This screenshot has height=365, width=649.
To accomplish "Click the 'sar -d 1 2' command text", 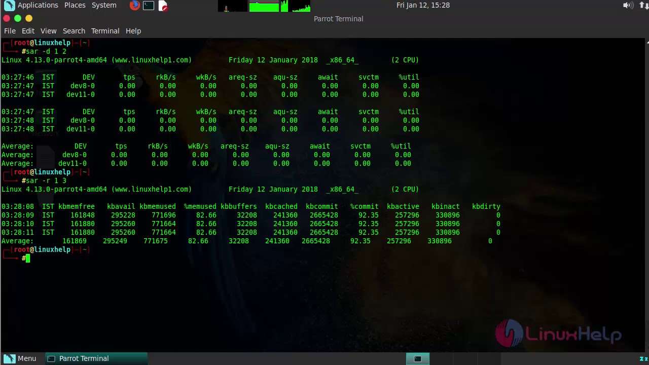I will point(46,51).
